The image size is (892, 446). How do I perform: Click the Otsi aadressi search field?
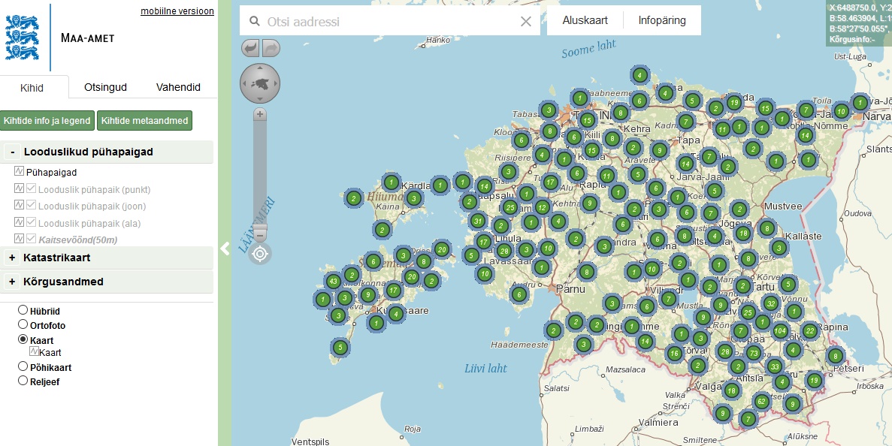(389, 21)
